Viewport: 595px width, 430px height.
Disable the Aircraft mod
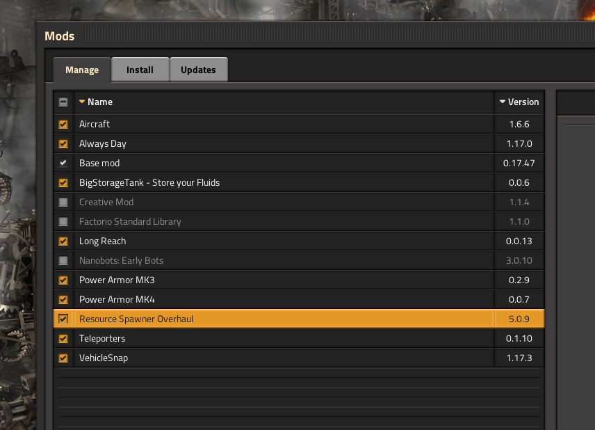[x=63, y=124]
